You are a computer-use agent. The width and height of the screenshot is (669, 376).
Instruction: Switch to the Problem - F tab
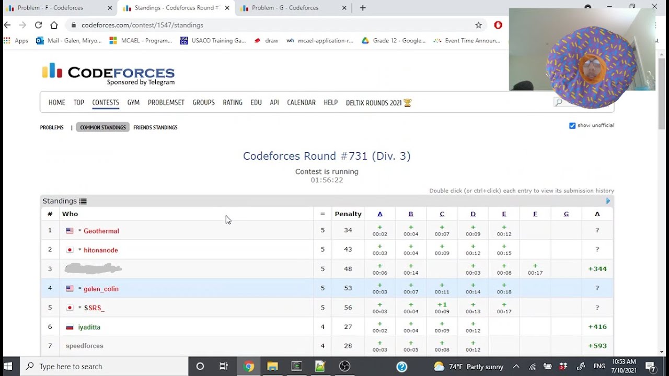click(57, 8)
